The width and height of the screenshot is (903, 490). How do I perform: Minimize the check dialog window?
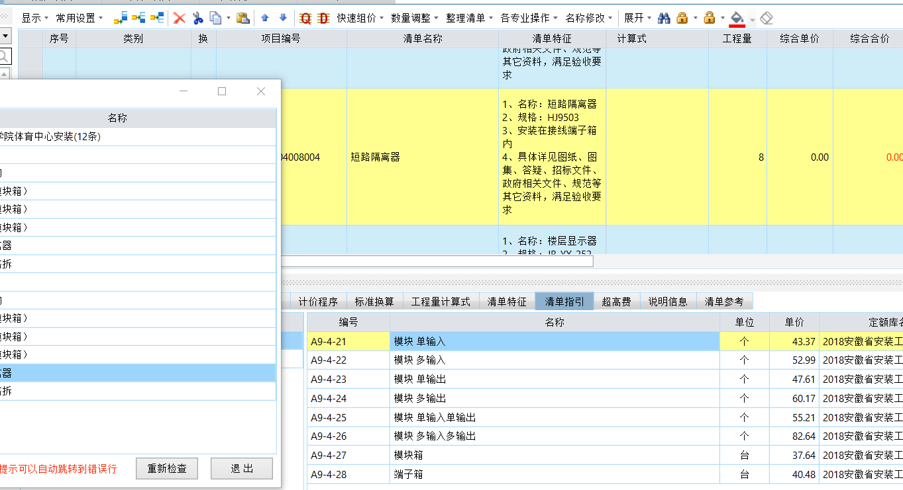(184, 91)
